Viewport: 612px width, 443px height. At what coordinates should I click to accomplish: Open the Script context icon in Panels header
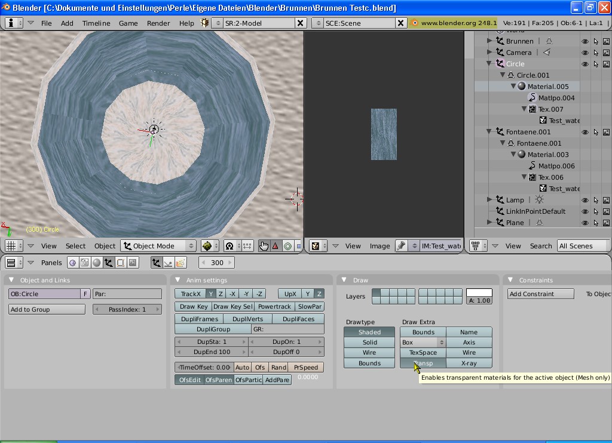85,263
